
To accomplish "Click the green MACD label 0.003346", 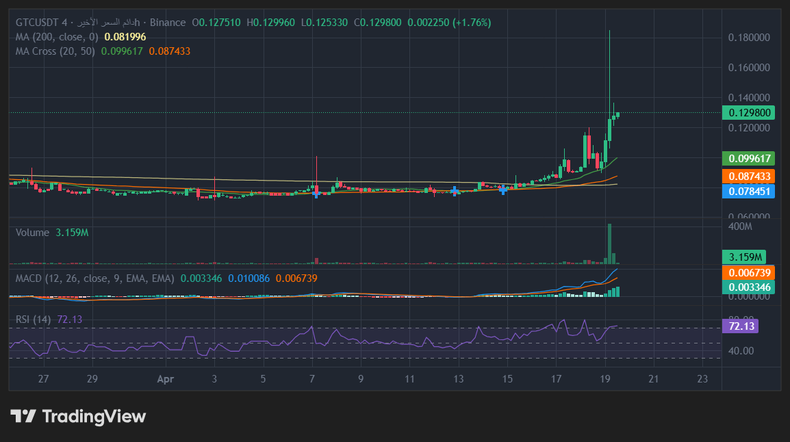I will [x=748, y=287].
